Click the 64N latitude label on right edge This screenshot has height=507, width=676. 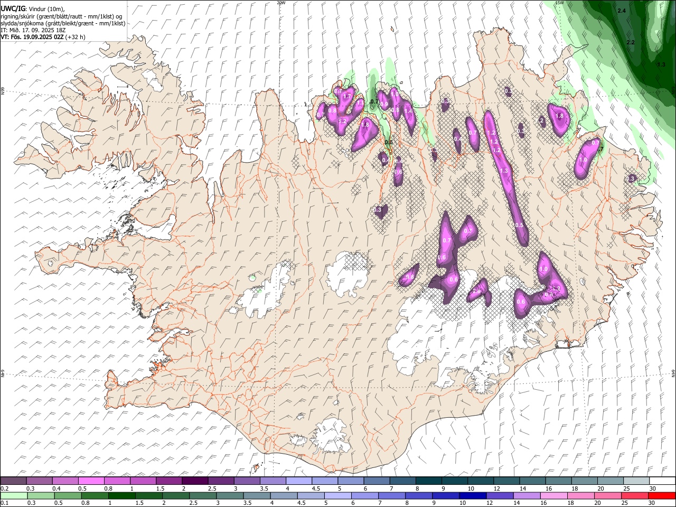coord(673,372)
